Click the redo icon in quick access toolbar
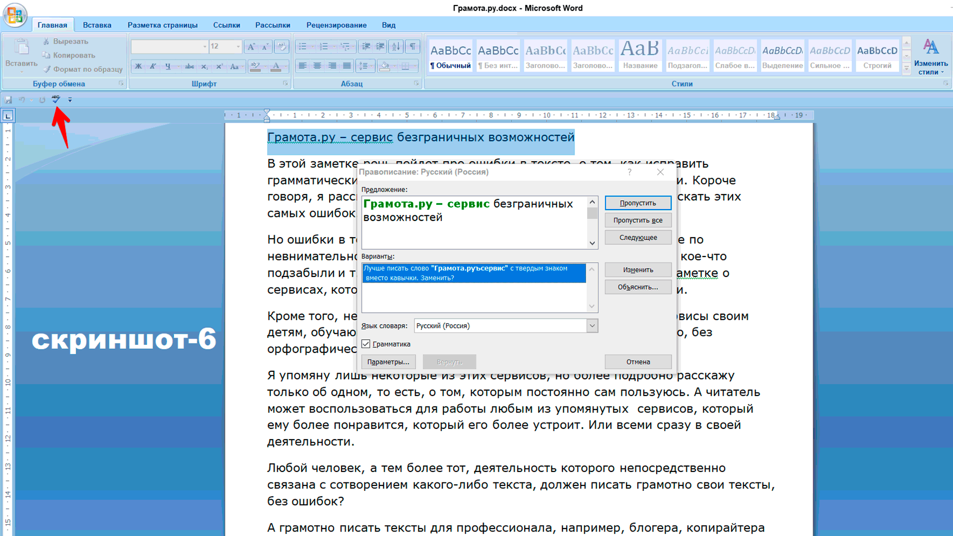953x536 pixels. [x=42, y=100]
